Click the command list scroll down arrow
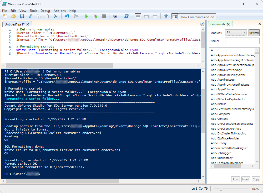The height and width of the screenshot is (193, 263). point(257,161)
